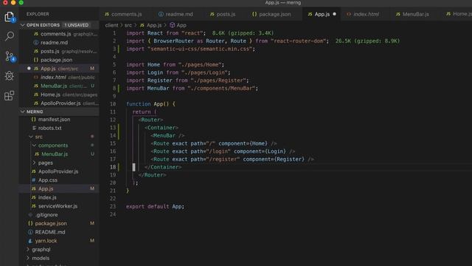Image resolution: width=472 pixels, height=266 pixels.
Task: Select App.js in the src folder tree
Action: tap(59, 189)
